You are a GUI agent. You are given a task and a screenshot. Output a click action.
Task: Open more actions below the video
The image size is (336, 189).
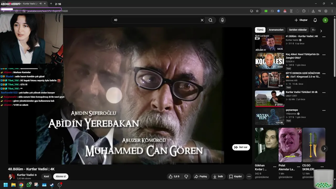(249, 177)
